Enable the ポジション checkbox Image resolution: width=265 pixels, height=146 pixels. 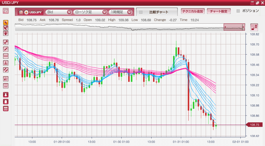pos(238,11)
